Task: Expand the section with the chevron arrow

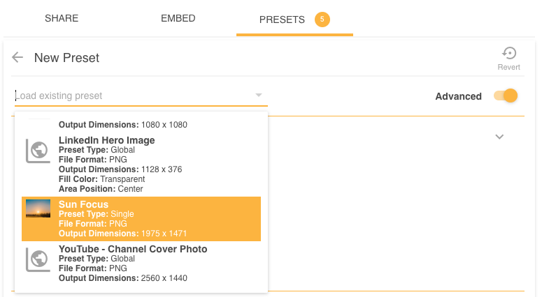Action: point(499,137)
